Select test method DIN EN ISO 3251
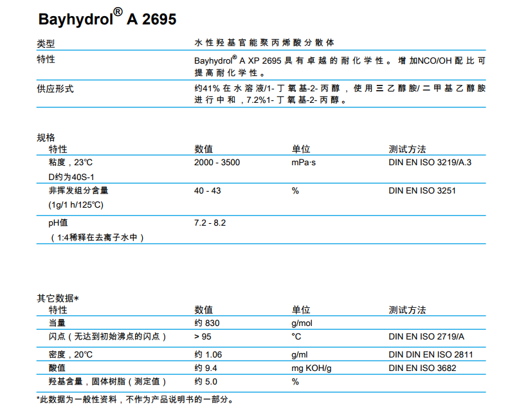The width and height of the screenshot is (510, 407). click(x=423, y=191)
